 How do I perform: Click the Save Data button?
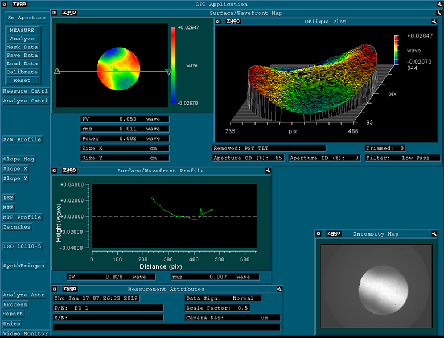click(22, 55)
